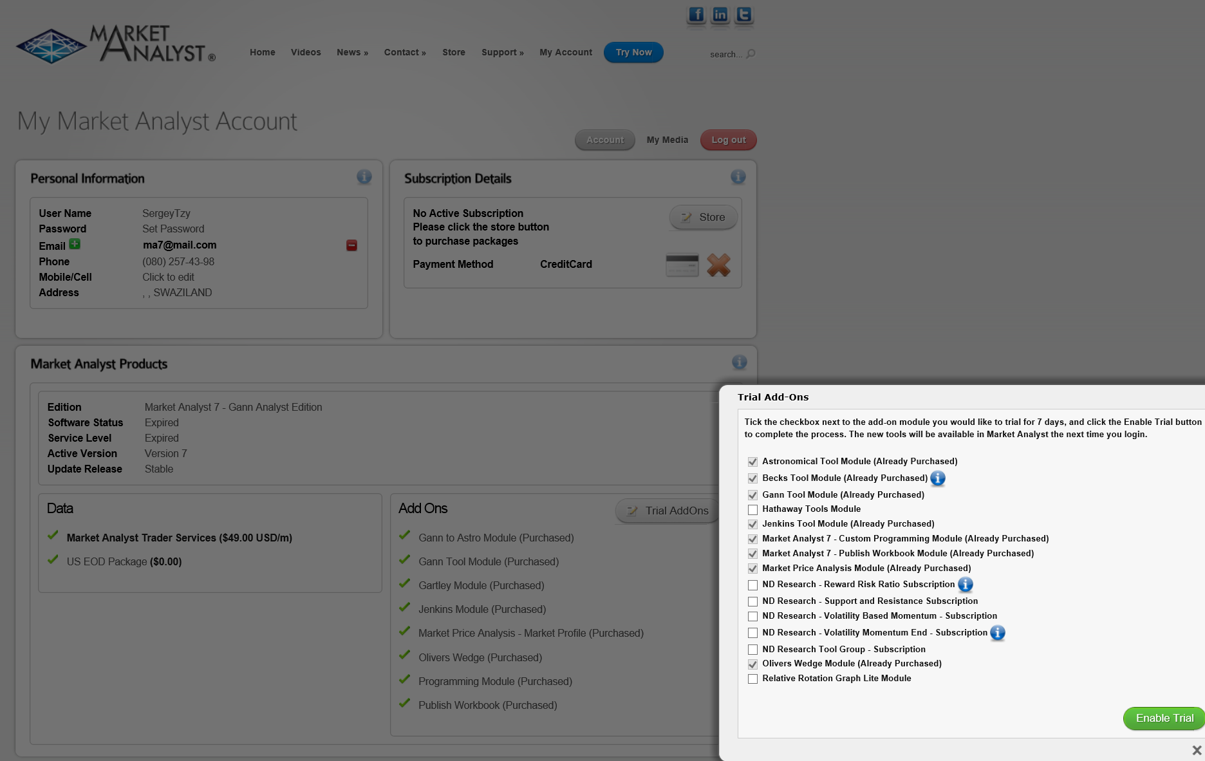Tick the Hathaway Tools Module checkbox
Screen dimensions: 1205x761
752,510
